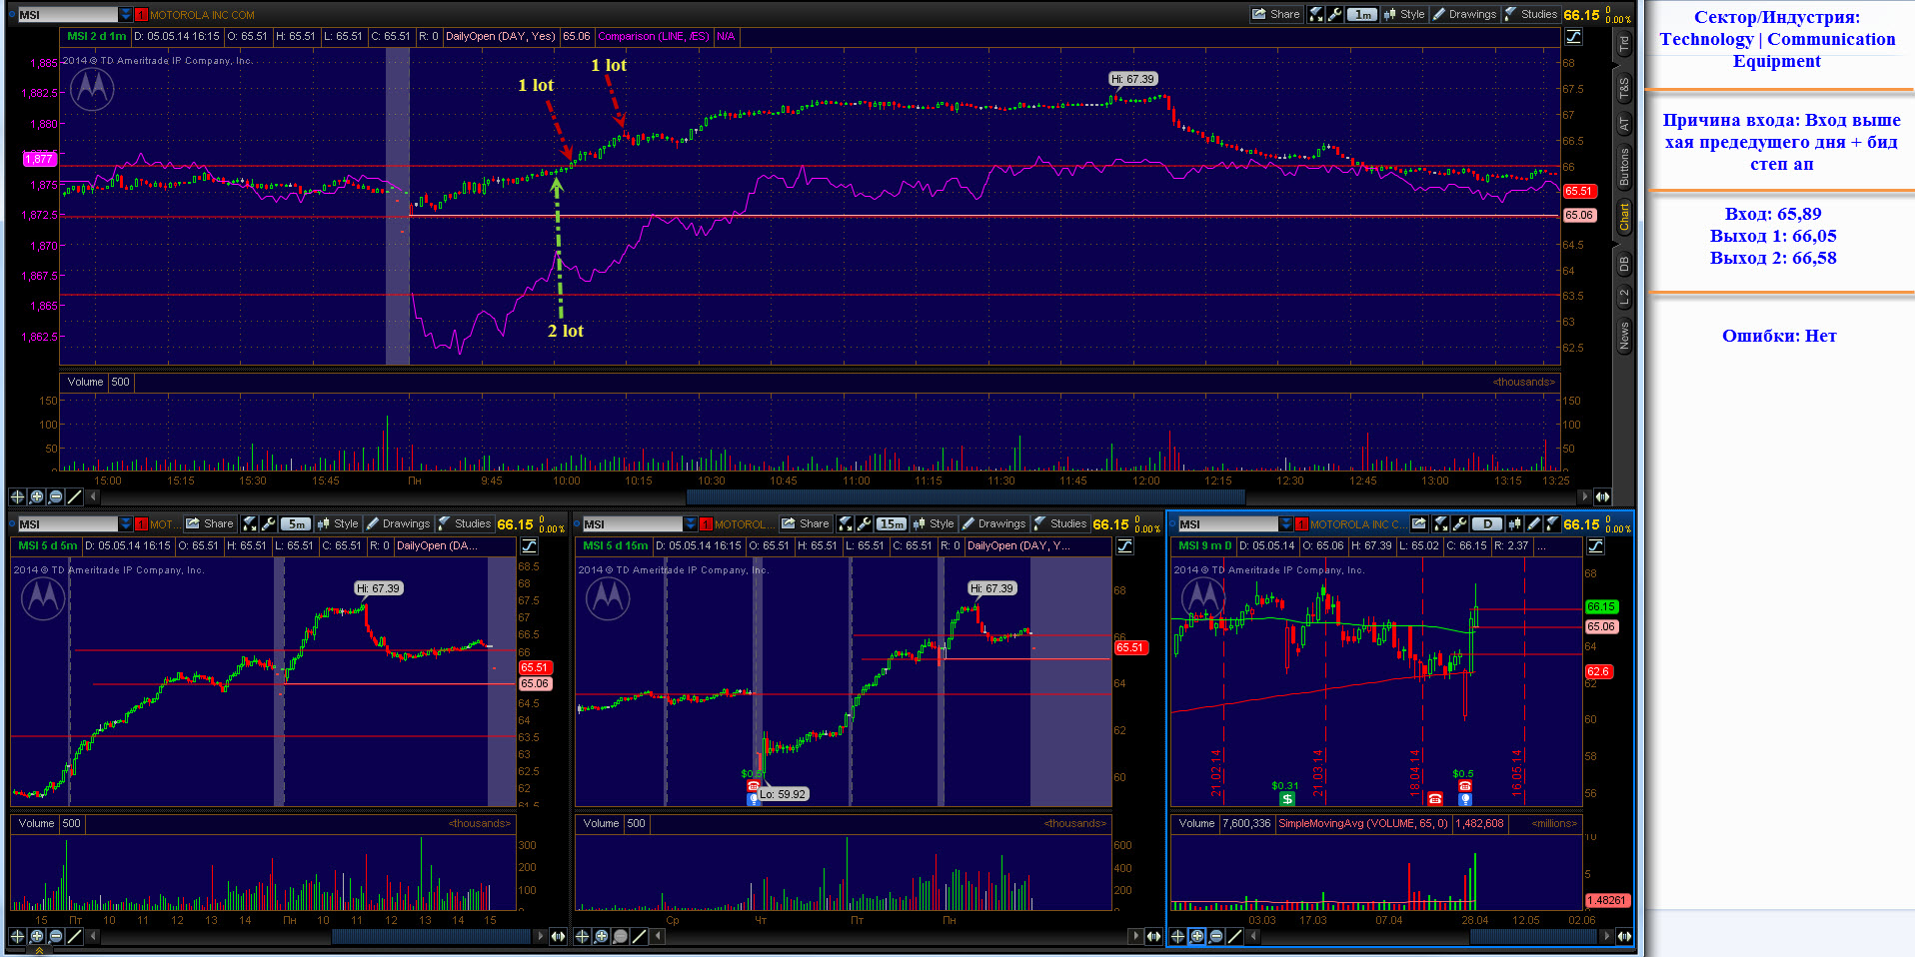Screen dimensions: 1915x957
Task: Select Chart side tab
Action: coord(1623,217)
